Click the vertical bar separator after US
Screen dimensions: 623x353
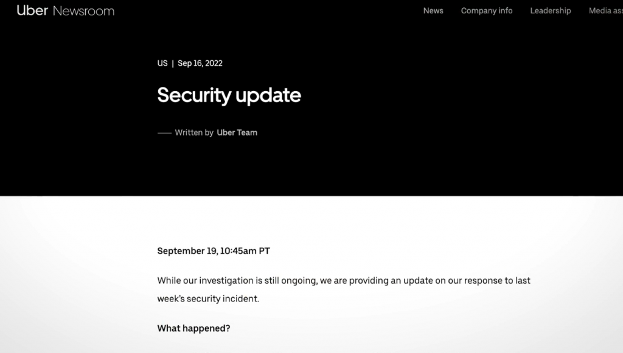173,63
